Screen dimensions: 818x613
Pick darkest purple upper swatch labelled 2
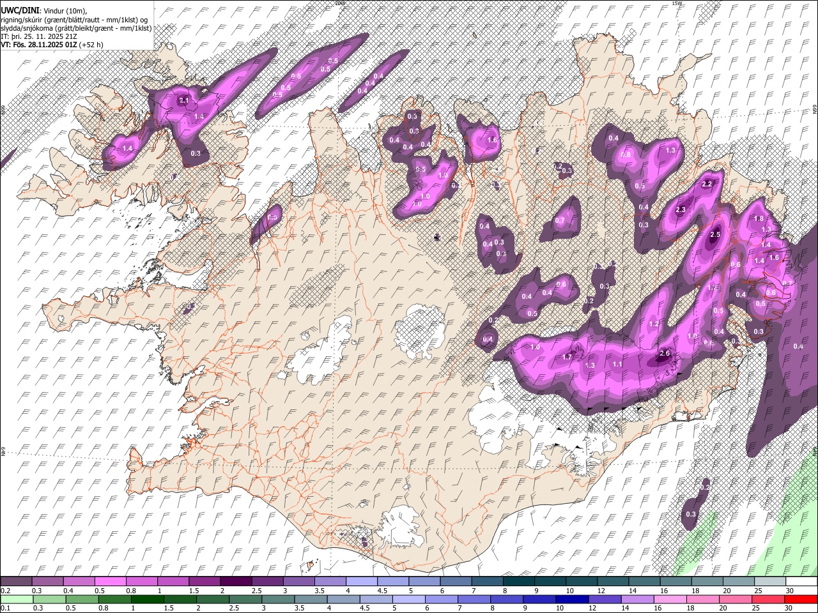pos(236,582)
